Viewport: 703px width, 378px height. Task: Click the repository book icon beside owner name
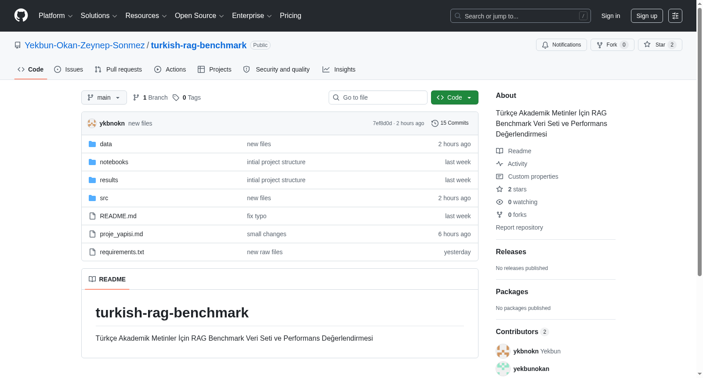coord(18,45)
